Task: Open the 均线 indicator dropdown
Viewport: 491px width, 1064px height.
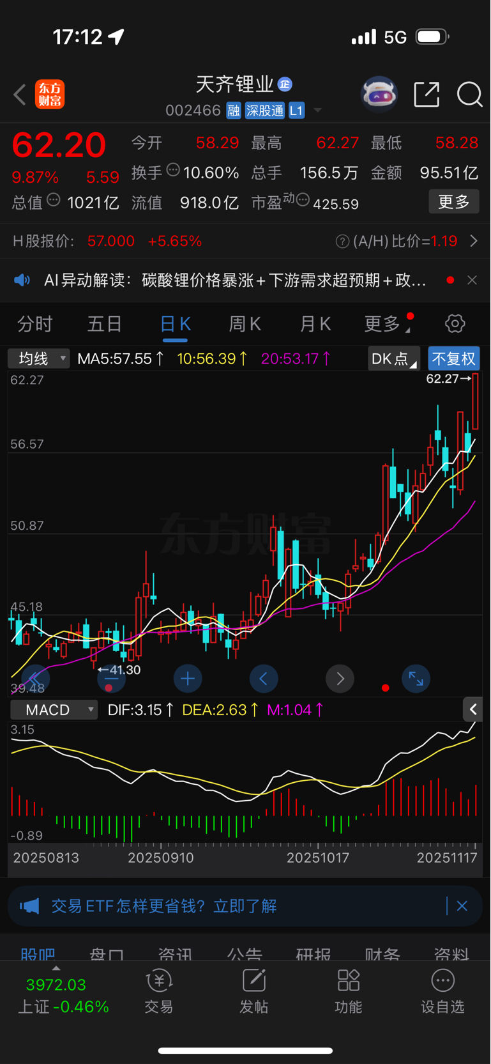Action: tap(38, 359)
